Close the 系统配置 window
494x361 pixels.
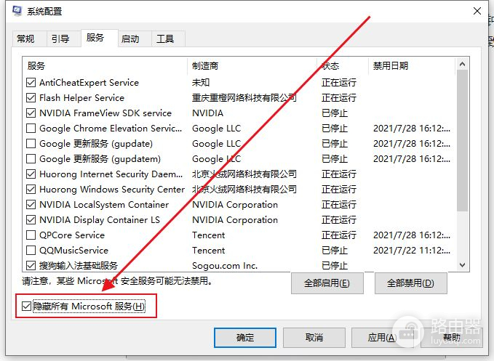tap(477, 11)
